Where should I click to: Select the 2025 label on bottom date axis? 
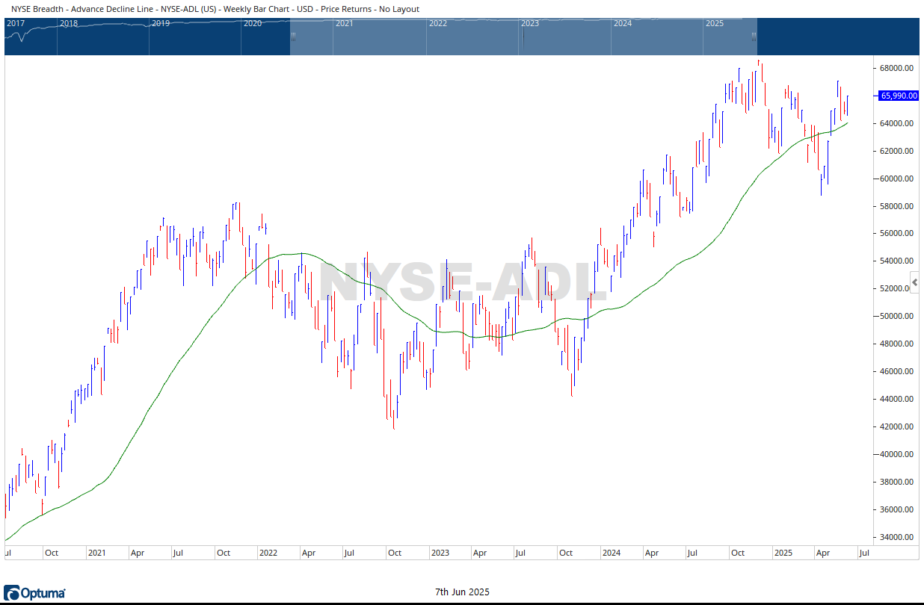[783, 553]
